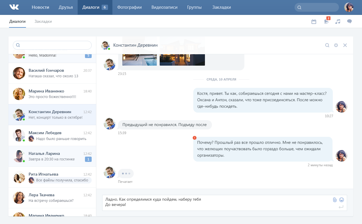
Task: Click the typing indicator bubble
Action: tap(126, 174)
